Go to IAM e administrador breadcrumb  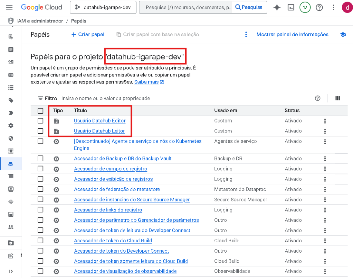[40, 21]
